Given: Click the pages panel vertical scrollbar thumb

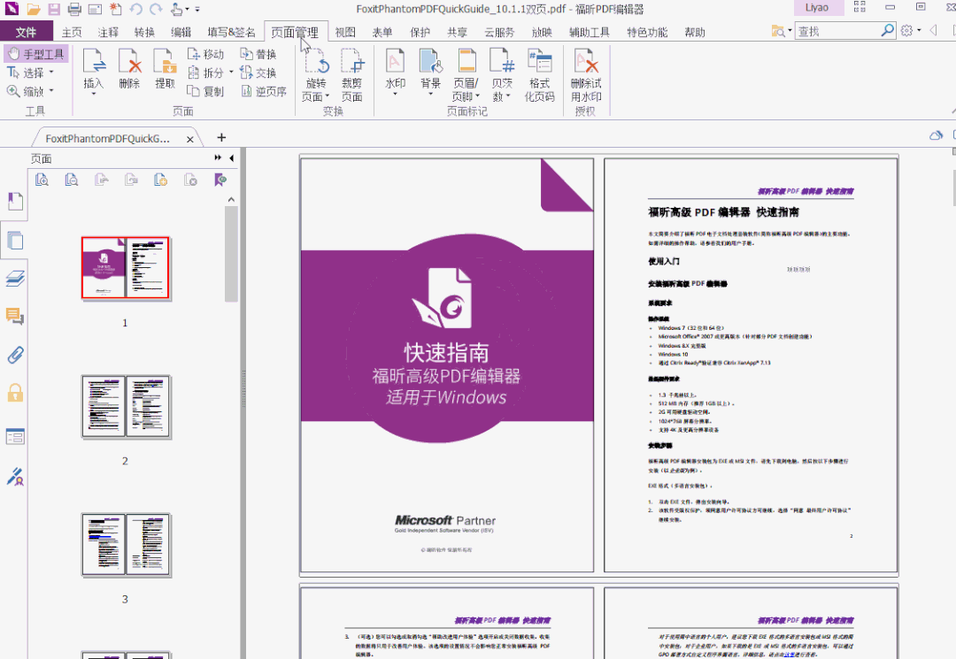Looking at the screenshot, I should click(x=231, y=254).
